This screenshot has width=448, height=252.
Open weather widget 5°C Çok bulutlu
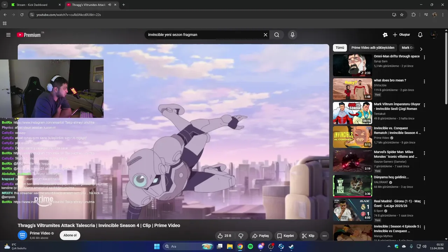coord(15,246)
